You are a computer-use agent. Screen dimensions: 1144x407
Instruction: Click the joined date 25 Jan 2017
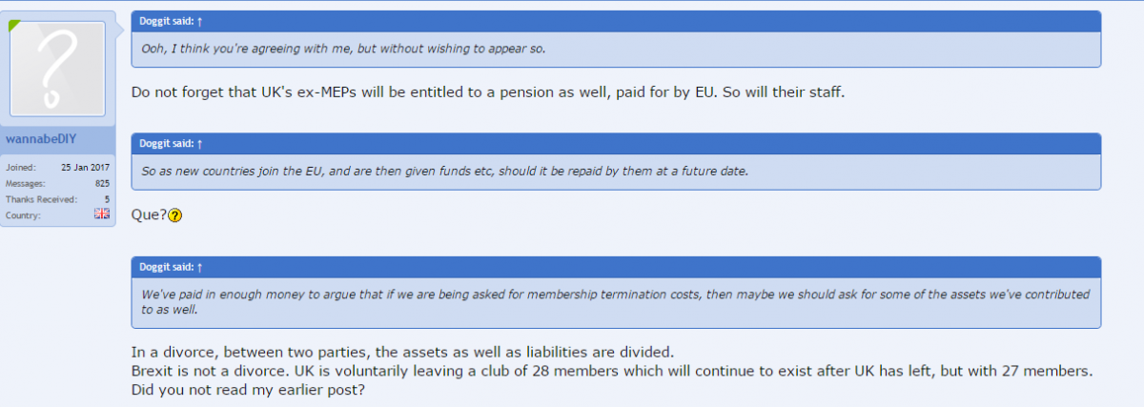click(x=85, y=167)
